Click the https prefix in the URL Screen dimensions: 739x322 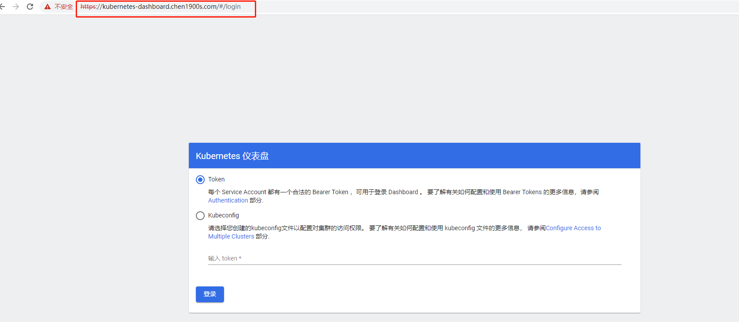coord(88,7)
